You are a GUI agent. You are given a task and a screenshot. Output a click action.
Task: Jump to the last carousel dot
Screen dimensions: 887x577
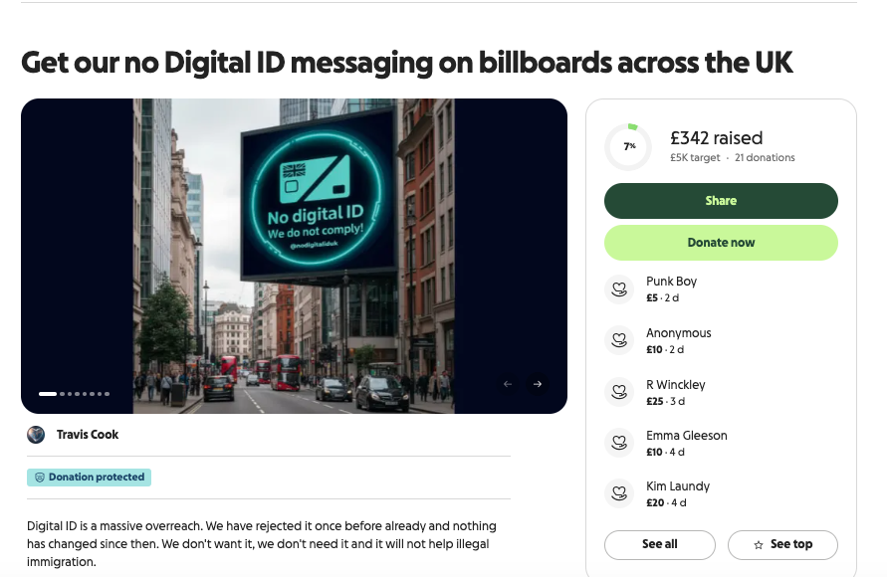107,394
